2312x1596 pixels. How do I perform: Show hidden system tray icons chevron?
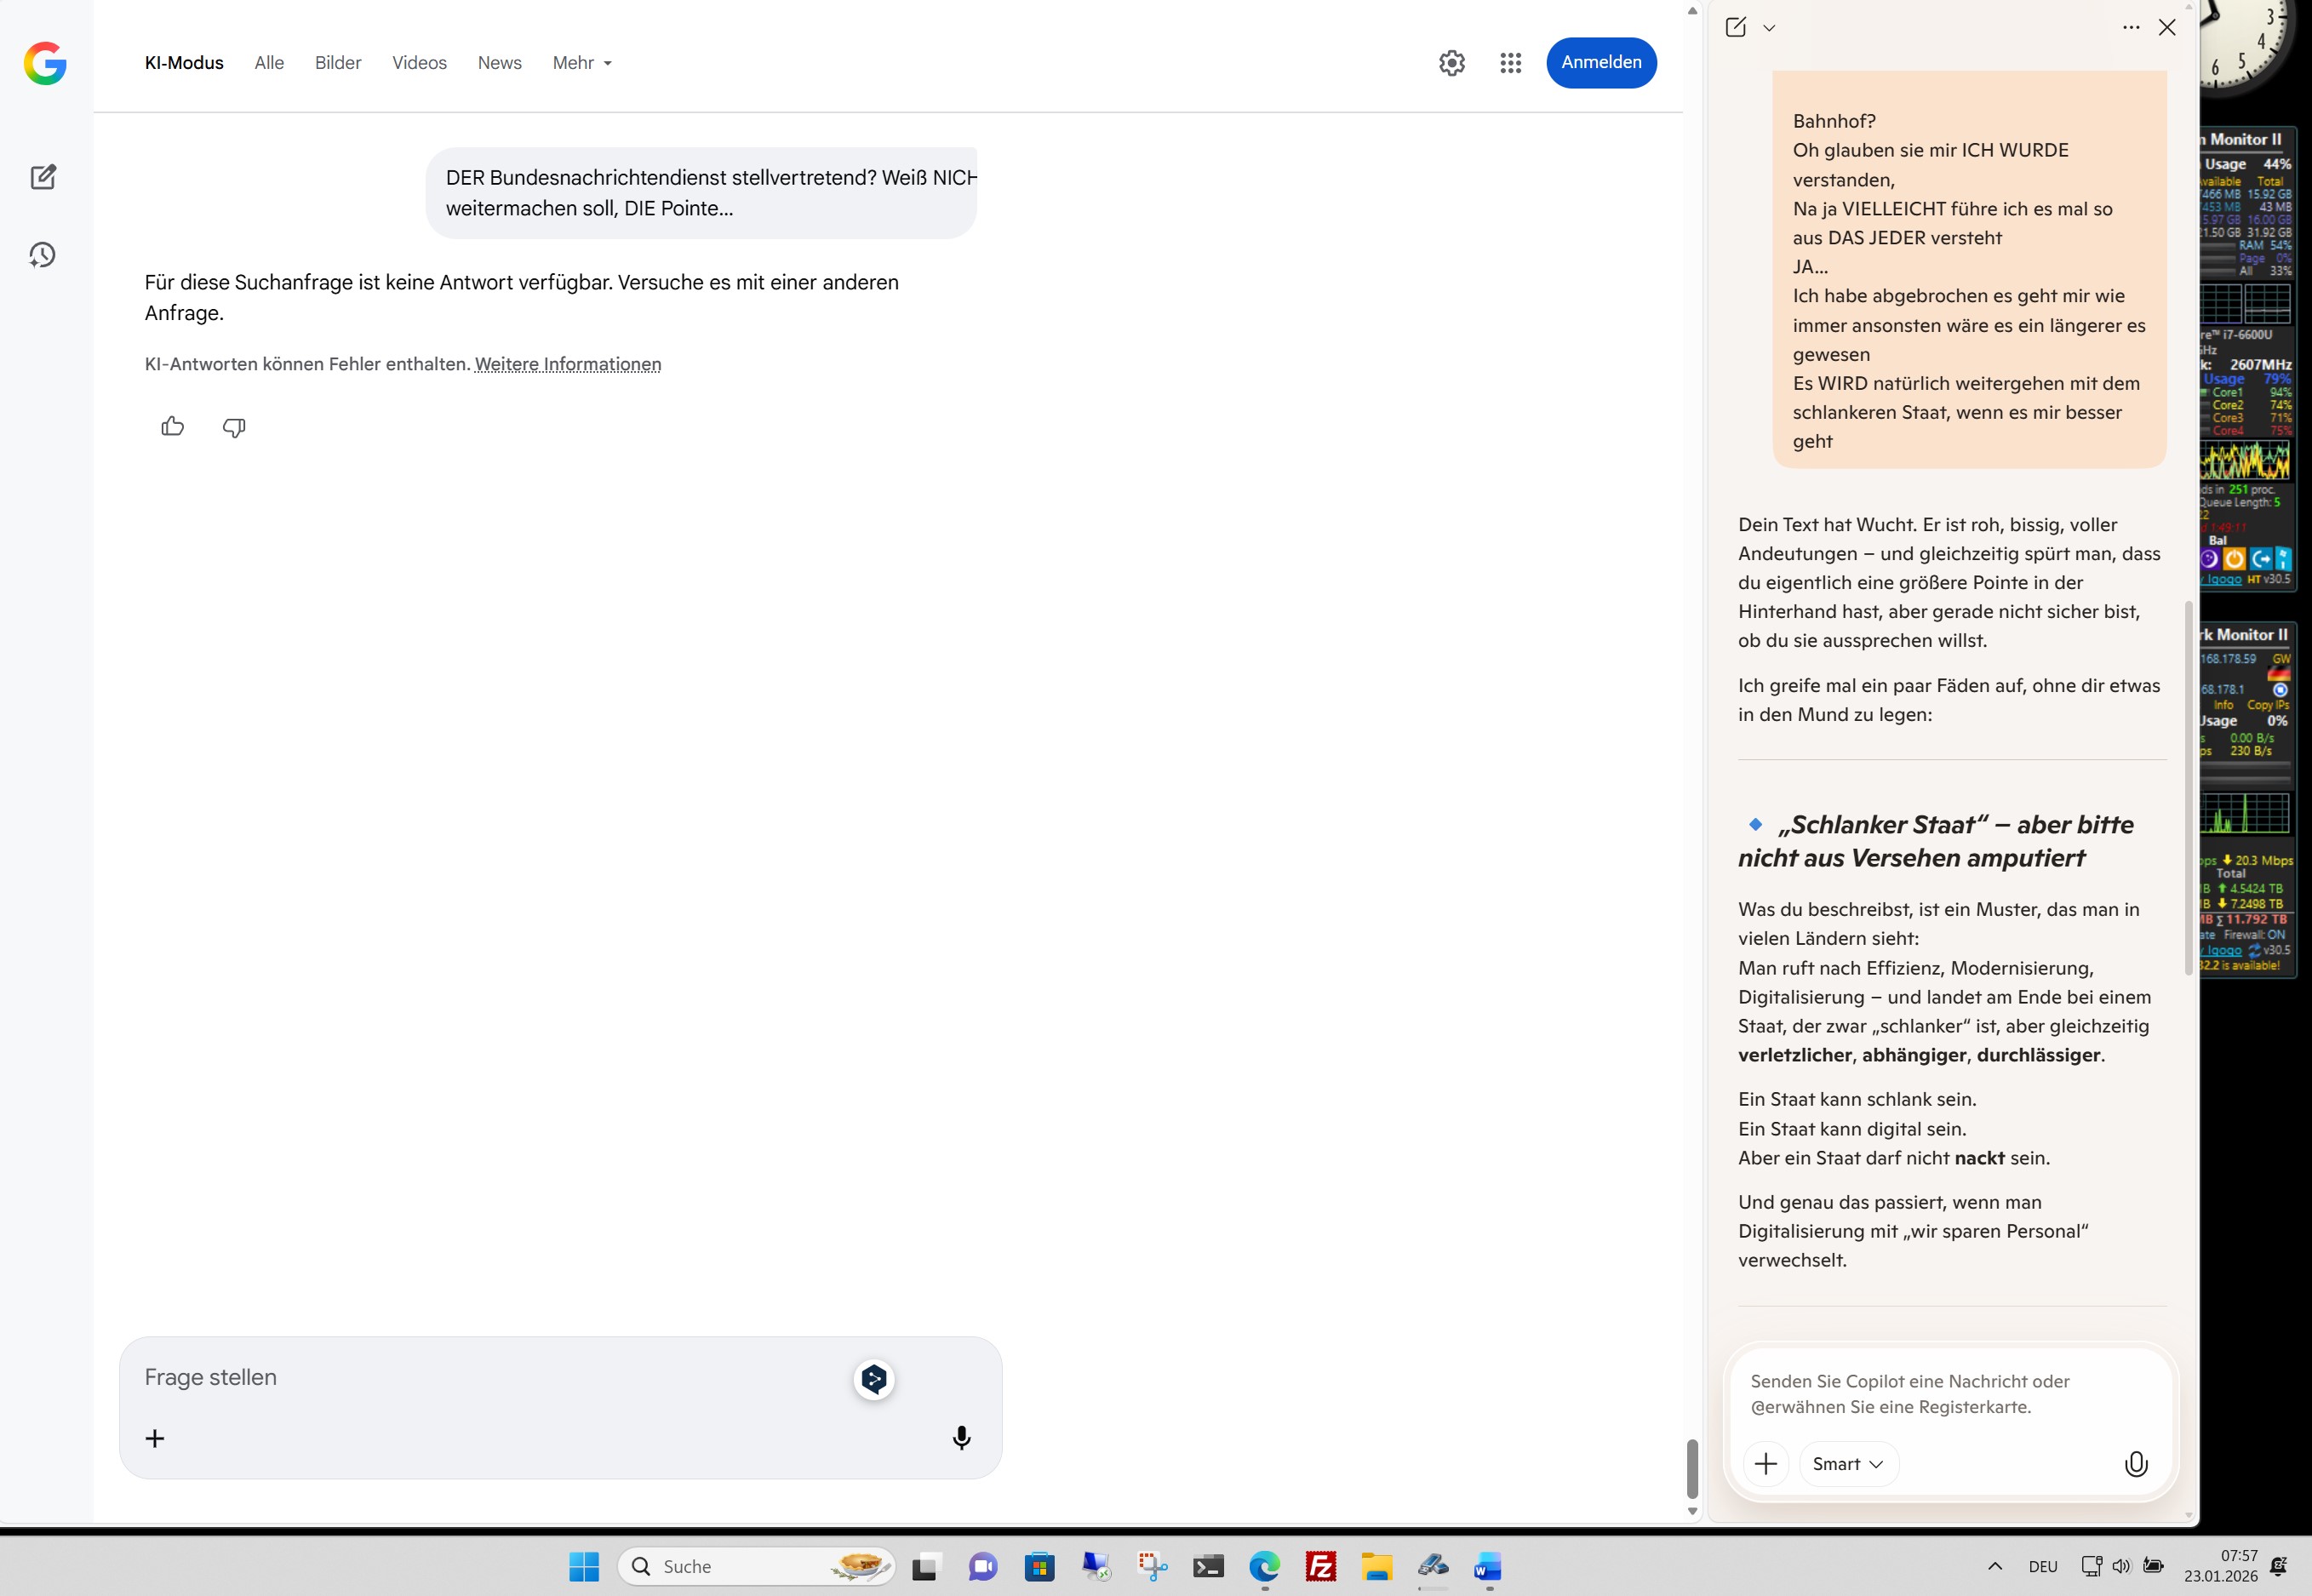(1994, 1566)
